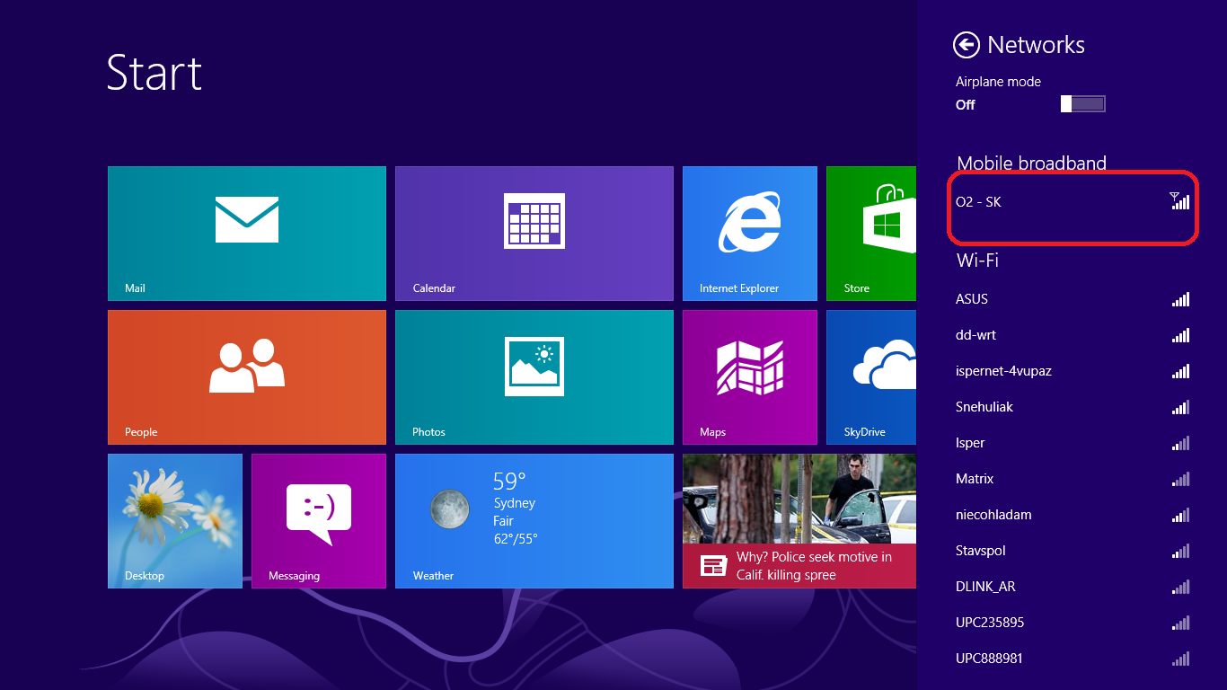
Task: Open the People tile
Action: (x=247, y=377)
